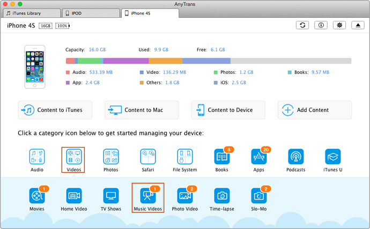
Task: Open the Audio category
Action: coord(37,159)
